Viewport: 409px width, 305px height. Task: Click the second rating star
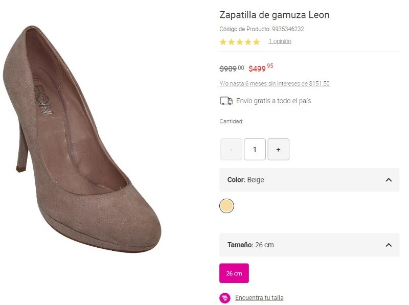pos(232,42)
